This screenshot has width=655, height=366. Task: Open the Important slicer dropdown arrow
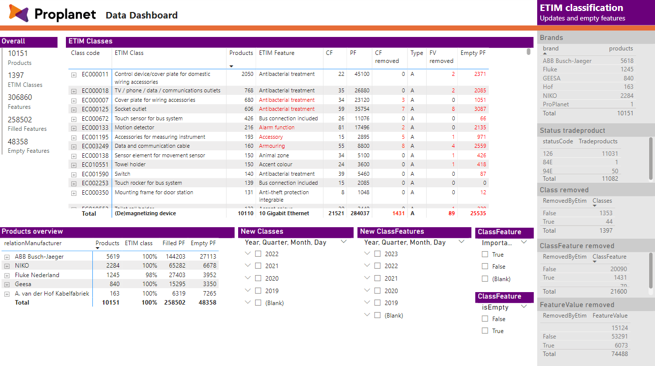[x=524, y=242]
